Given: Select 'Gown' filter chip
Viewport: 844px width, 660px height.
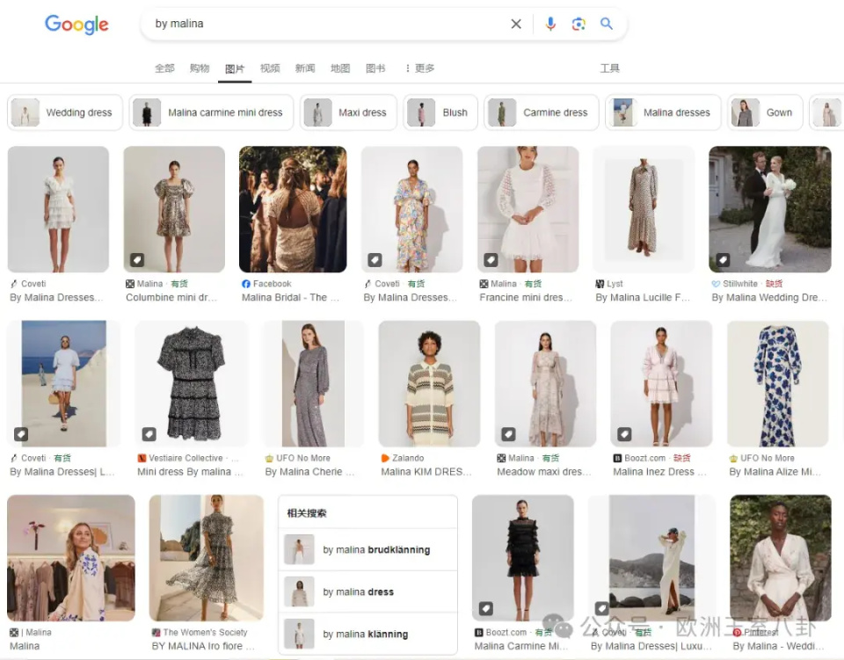Looking at the screenshot, I should point(765,112).
